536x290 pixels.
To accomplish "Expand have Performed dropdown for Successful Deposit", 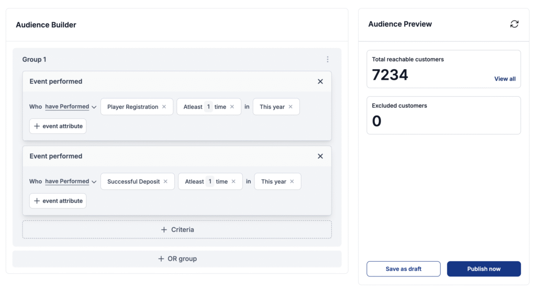I will tap(71, 182).
